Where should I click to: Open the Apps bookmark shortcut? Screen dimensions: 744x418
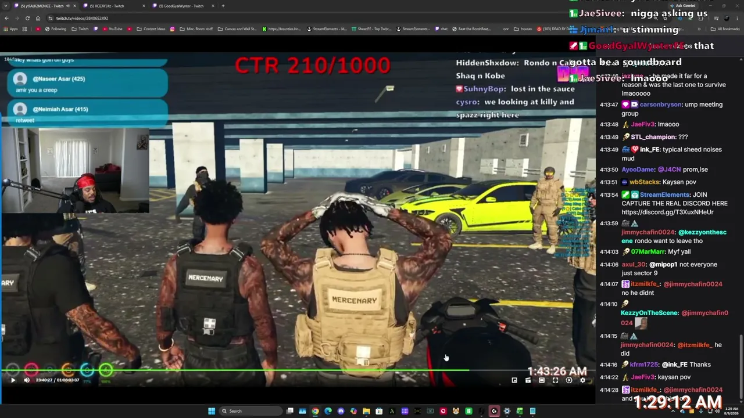[x=11, y=29]
